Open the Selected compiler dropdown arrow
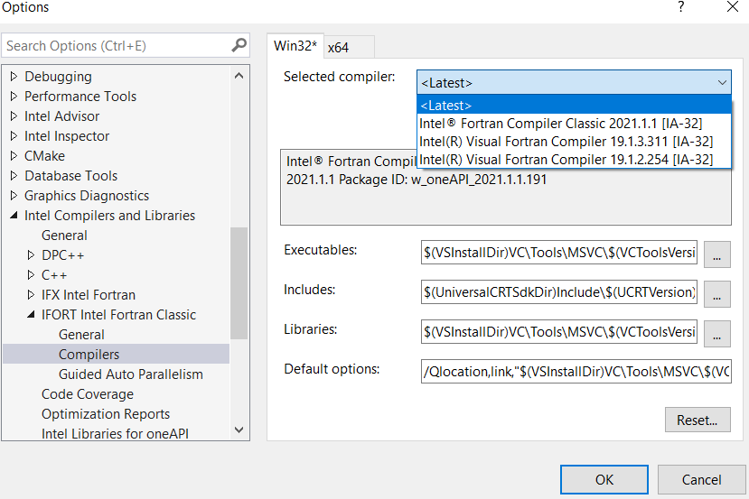 tap(722, 82)
